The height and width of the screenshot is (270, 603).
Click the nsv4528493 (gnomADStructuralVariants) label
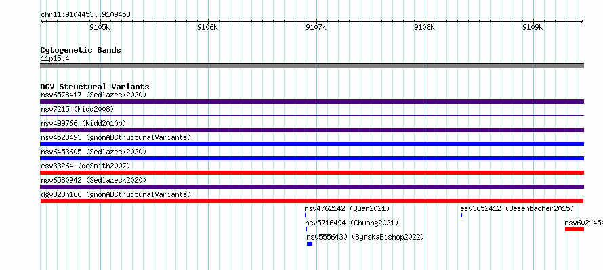click(x=116, y=137)
